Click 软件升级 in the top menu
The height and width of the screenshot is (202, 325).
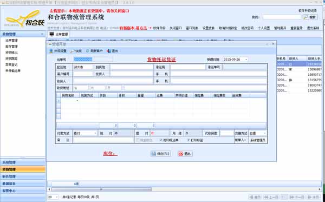click(x=159, y=28)
